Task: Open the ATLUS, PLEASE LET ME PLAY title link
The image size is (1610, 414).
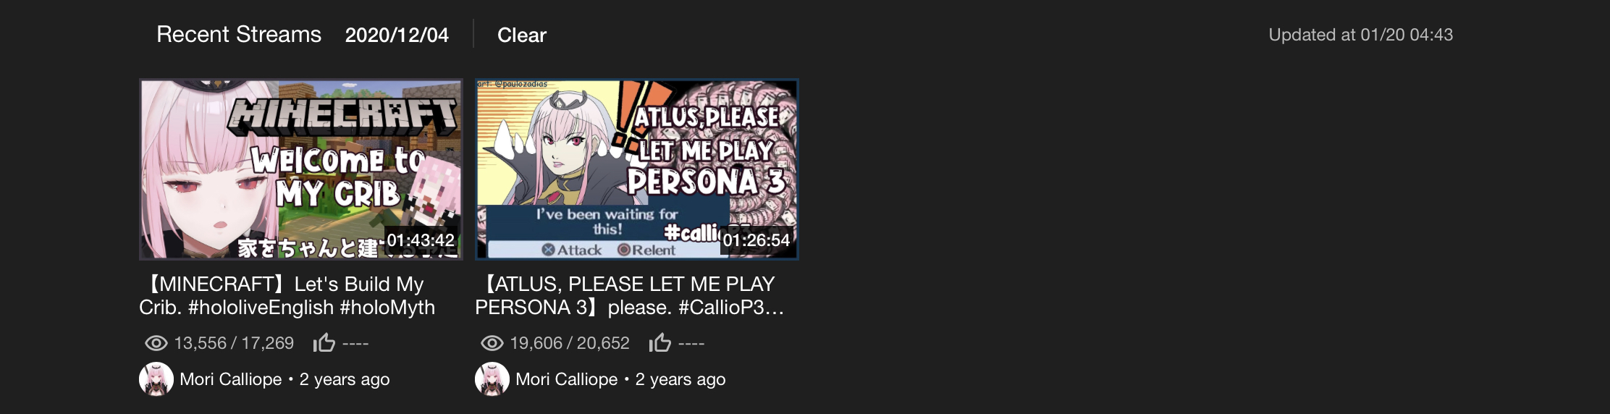Action: [628, 295]
